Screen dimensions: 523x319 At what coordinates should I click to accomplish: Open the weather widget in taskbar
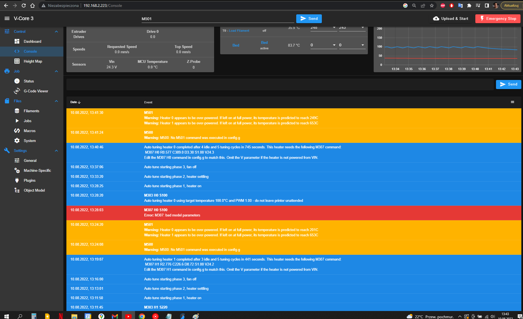pos(430,317)
